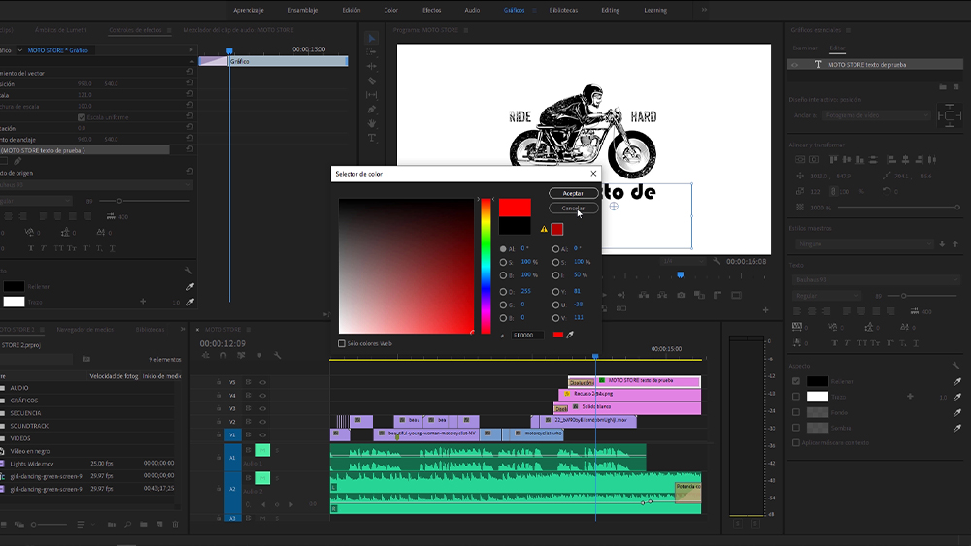971x546 pixels.
Task: Push style up with arrow in Estilos maestros
Action: click(954, 243)
